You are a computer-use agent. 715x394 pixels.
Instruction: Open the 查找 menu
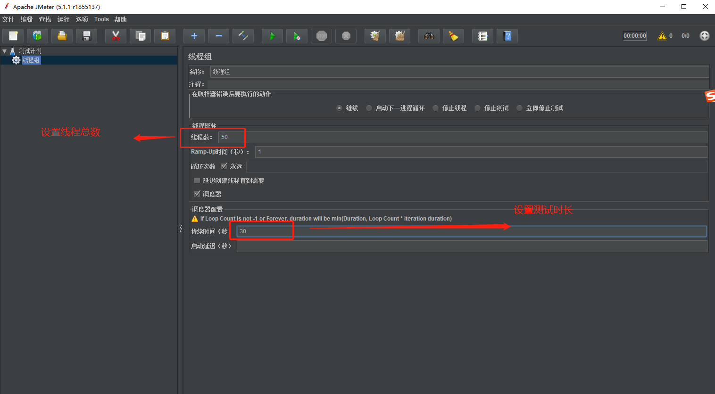click(45, 19)
